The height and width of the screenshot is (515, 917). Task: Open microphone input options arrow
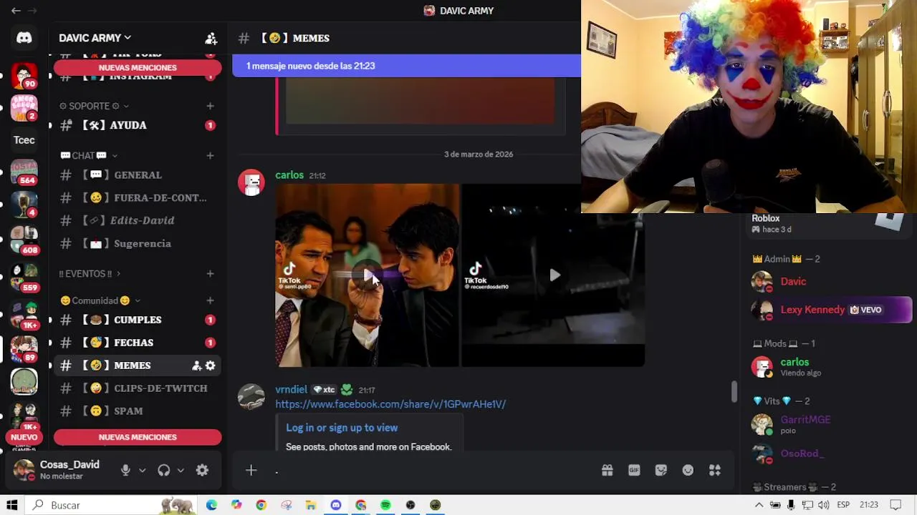142,470
